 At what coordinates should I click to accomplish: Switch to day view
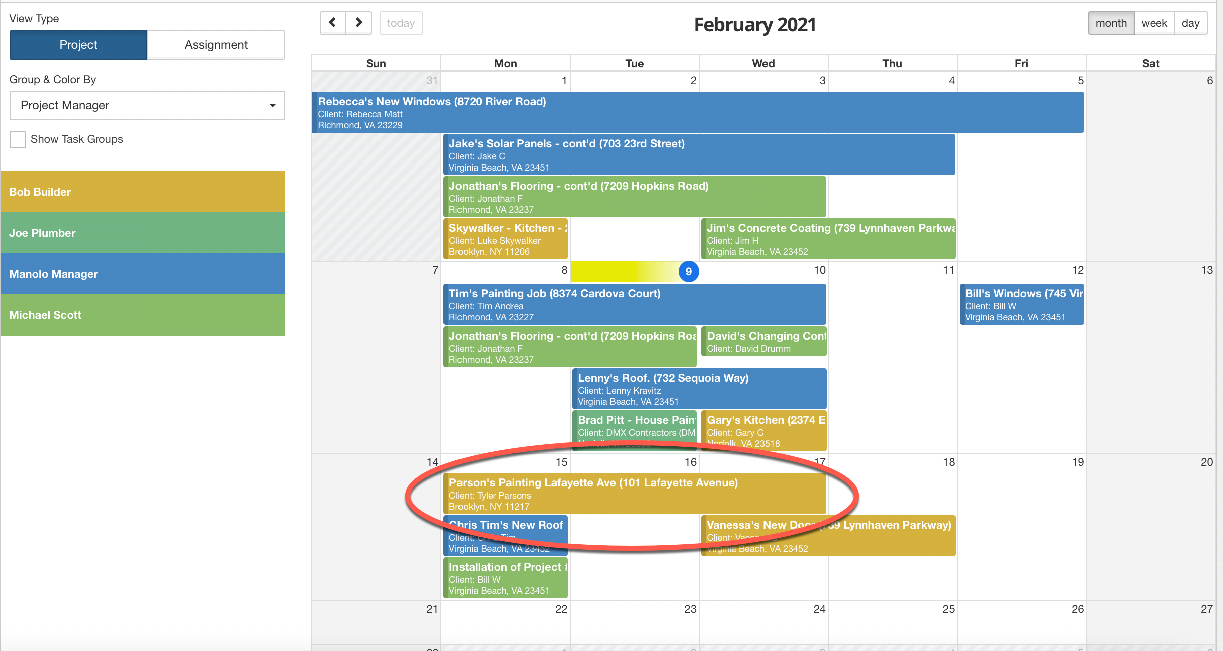pos(1191,23)
